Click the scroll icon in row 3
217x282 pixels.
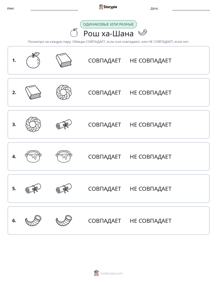tap(64, 124)
